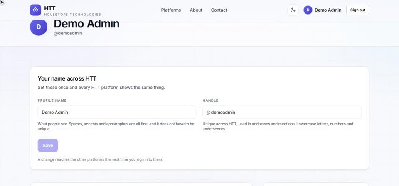Toggle dark mode moon icon

293,10
